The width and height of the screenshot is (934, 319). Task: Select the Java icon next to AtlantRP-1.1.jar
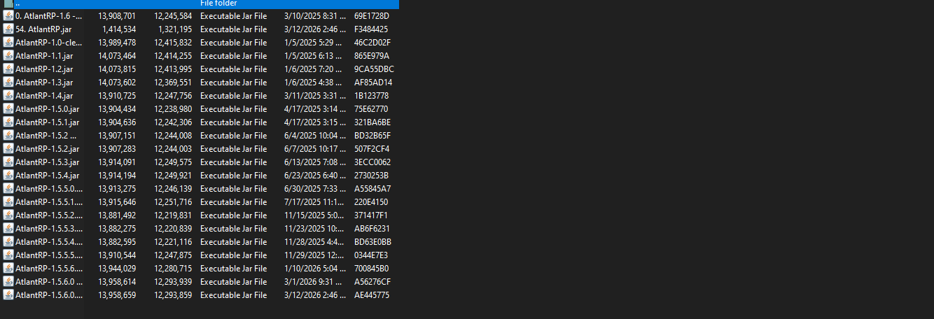tap(8, 55)
